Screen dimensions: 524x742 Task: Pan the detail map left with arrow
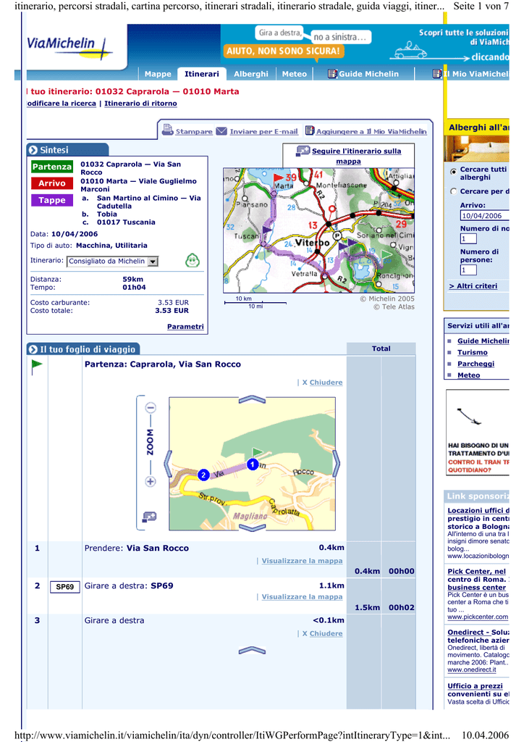tap(168, 464)
